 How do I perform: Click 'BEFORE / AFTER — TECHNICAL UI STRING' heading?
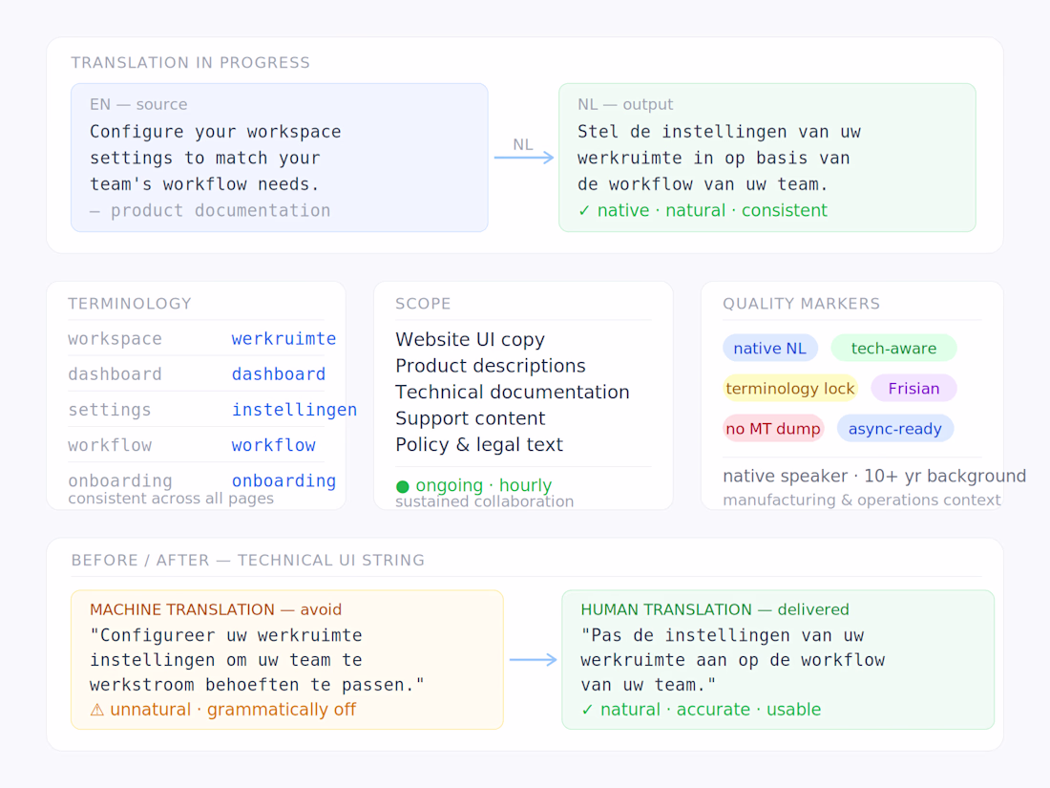248,561
